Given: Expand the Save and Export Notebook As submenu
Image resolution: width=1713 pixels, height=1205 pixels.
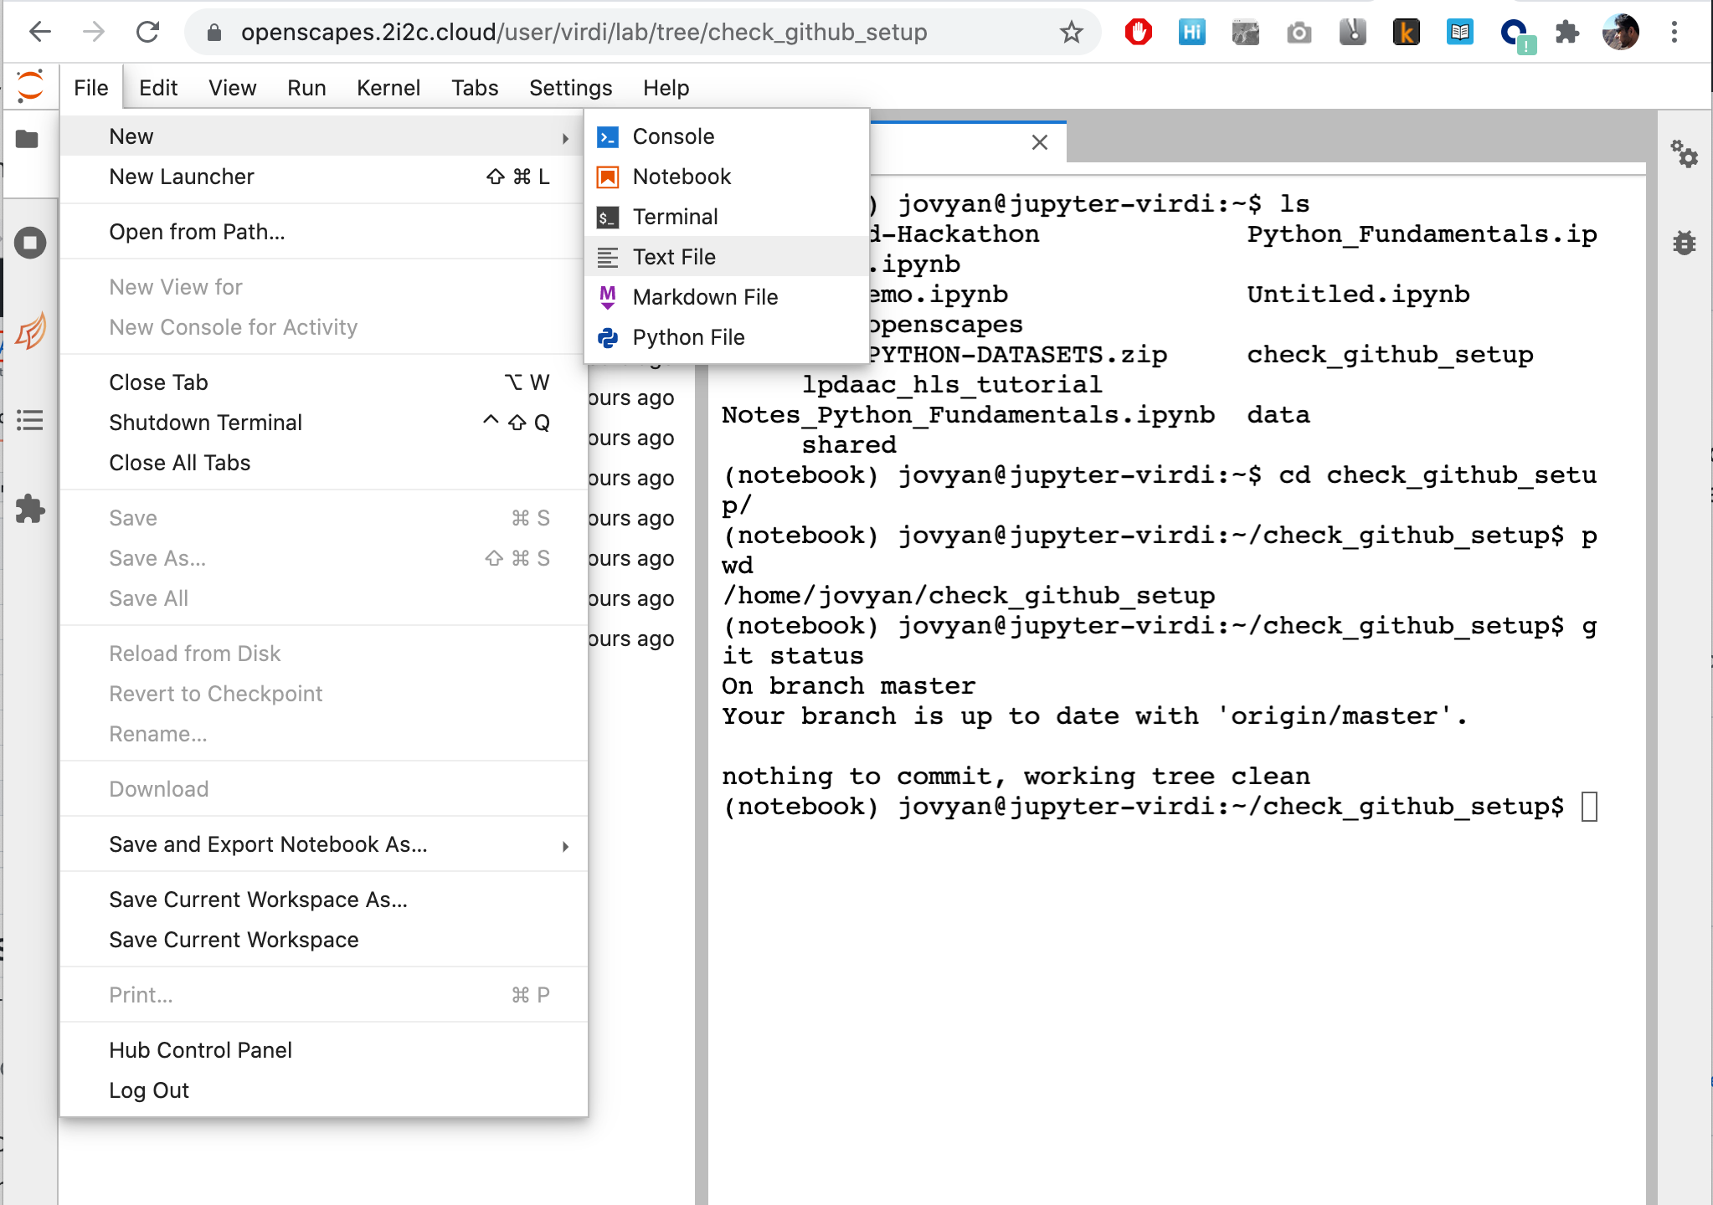Looking at the screenshot, I should tap(565, 845).
